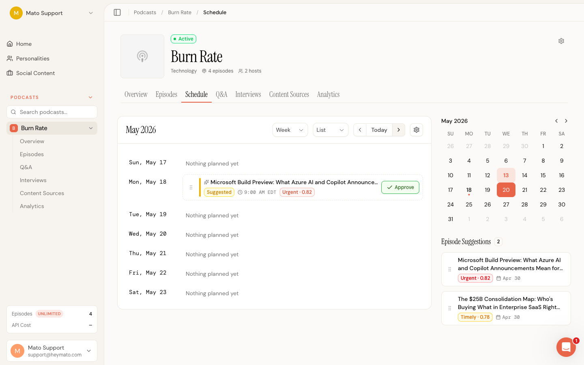Open Podcasts breadcrumb link
This screenshot has height=365, width=584.
(x=145, y=13)
